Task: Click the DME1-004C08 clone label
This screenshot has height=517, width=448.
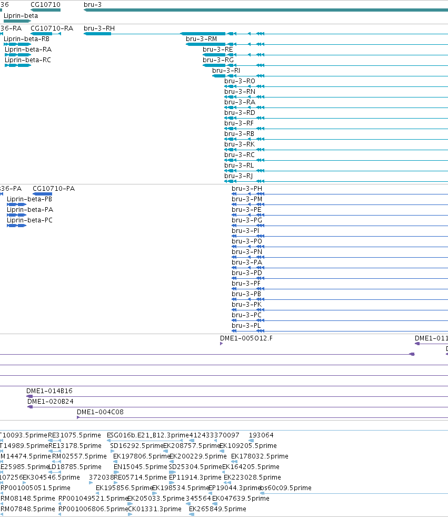Action: (x=100, y=412)
